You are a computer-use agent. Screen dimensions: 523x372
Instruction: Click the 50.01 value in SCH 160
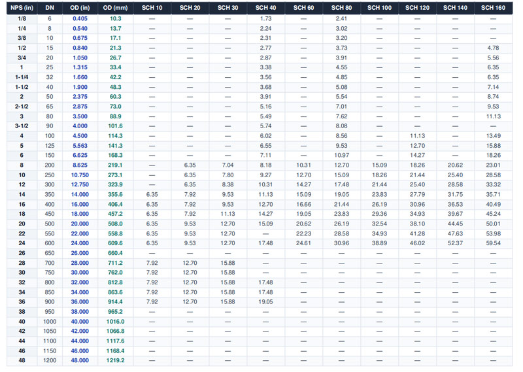tap(494, 224)
